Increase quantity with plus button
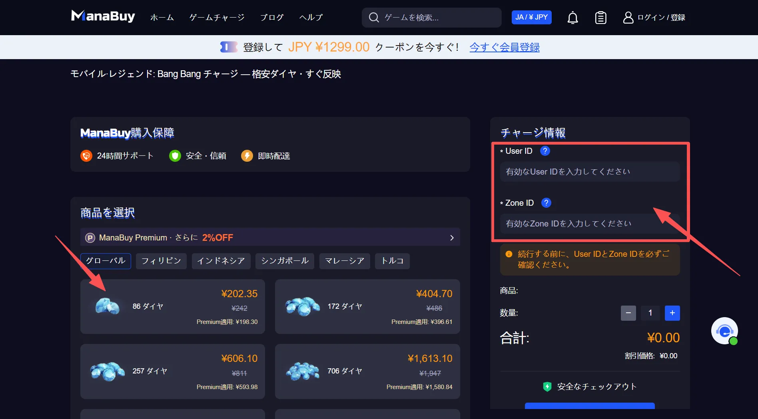 tap(672, 313)
